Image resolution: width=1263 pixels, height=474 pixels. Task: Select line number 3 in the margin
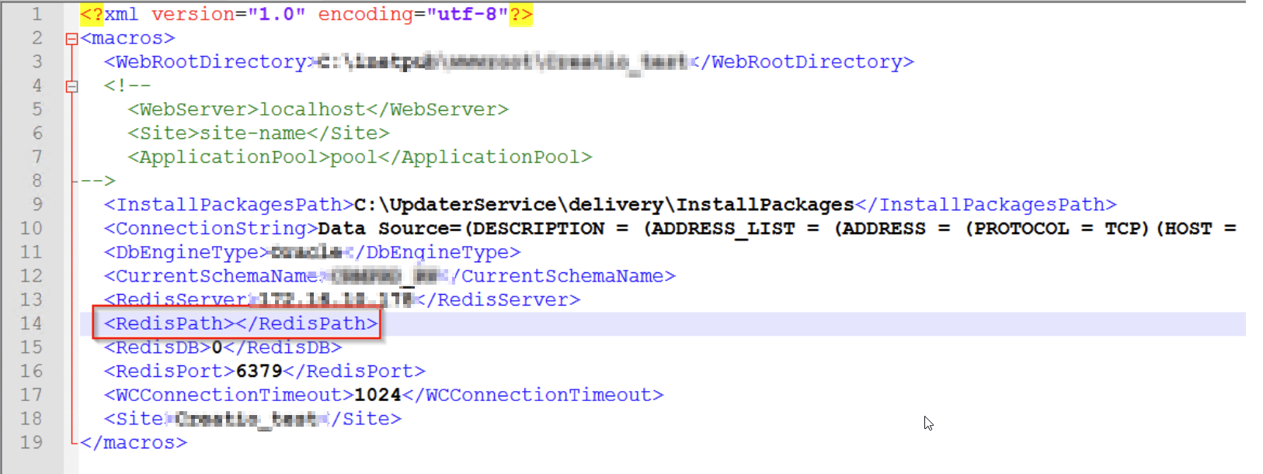(37, 62)
